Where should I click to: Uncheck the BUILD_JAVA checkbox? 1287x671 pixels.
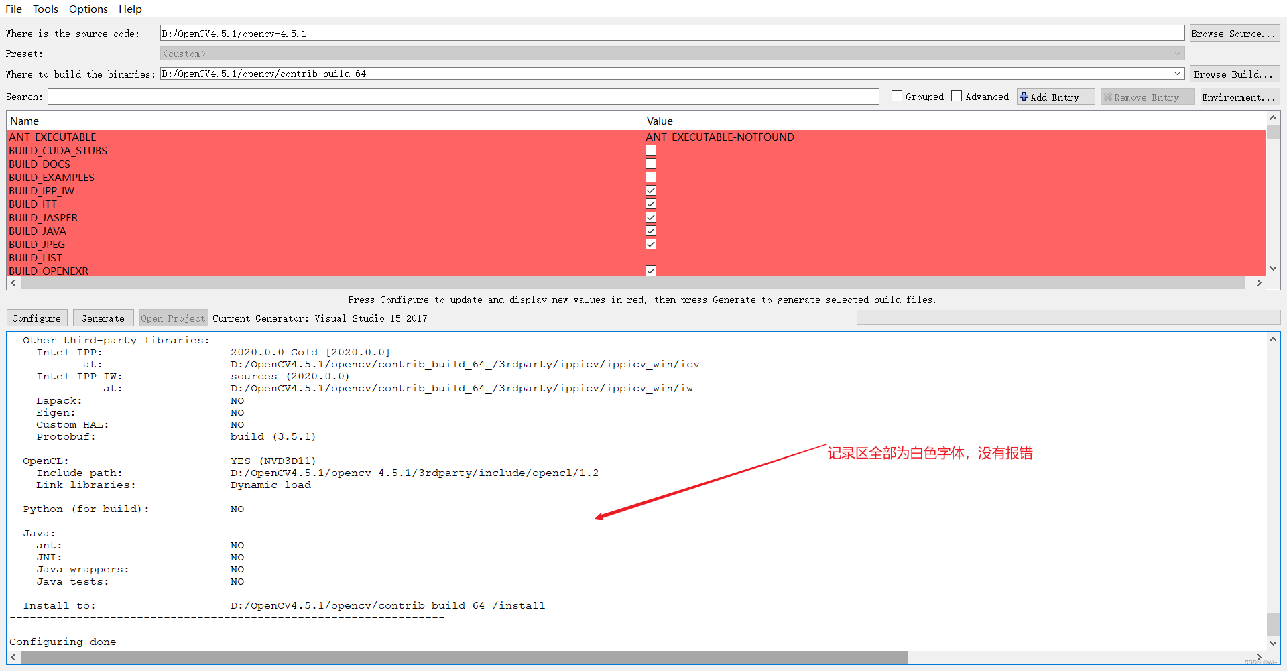tap(651, 231)
